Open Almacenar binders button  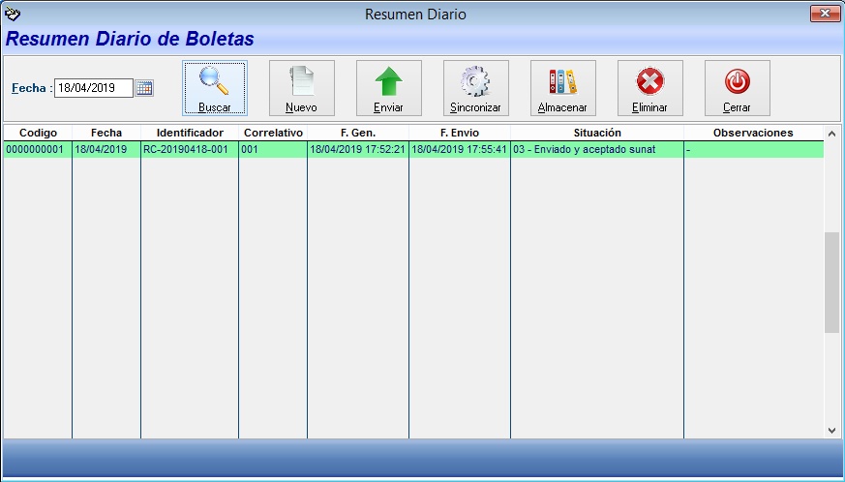[x=563, y=88]
